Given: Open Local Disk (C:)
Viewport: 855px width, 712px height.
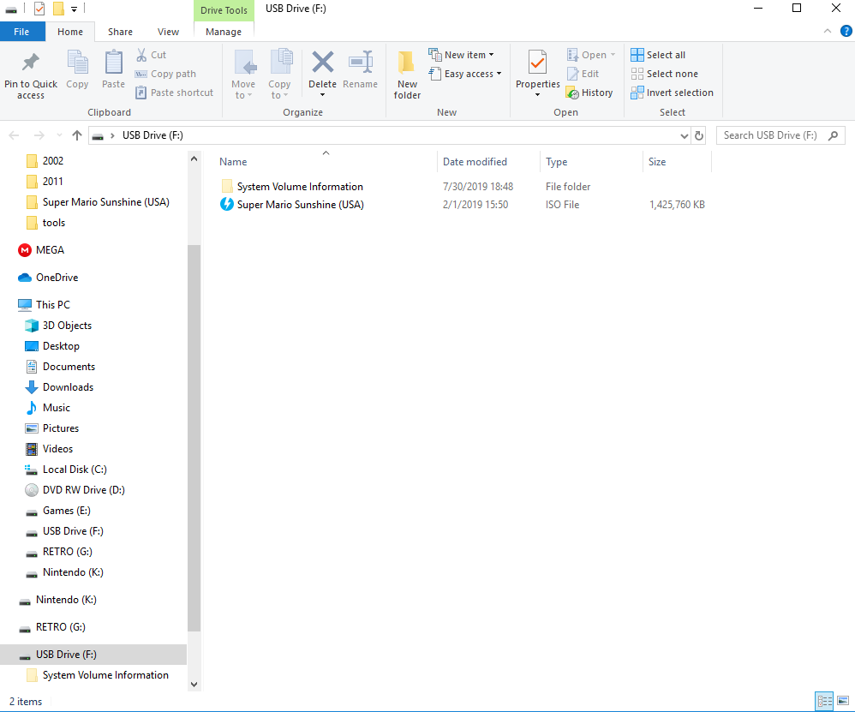Looking at the screenshot, I should click(66, 470).
